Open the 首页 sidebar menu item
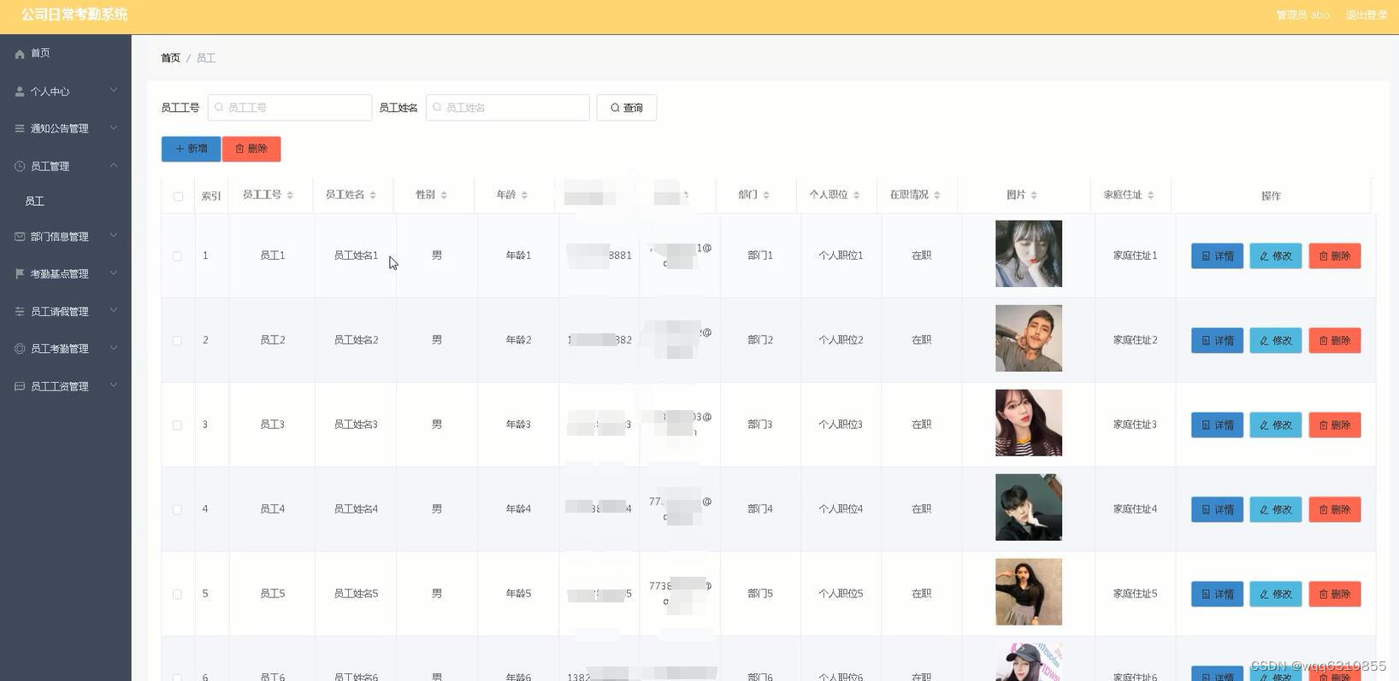The width and height of the screenshot is (1399, 681). pos(66,53)
